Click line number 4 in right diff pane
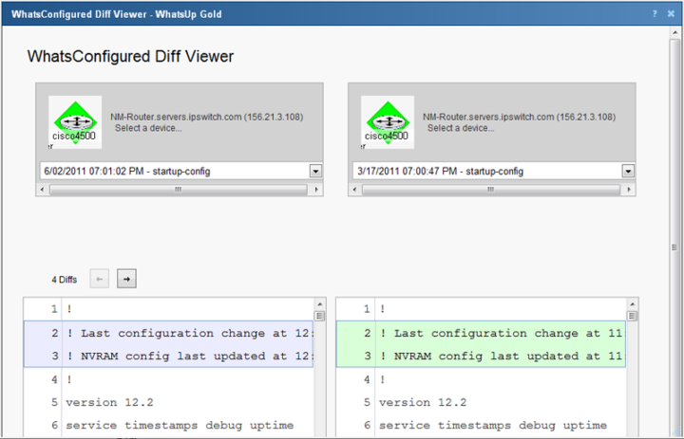 (367, 379)
